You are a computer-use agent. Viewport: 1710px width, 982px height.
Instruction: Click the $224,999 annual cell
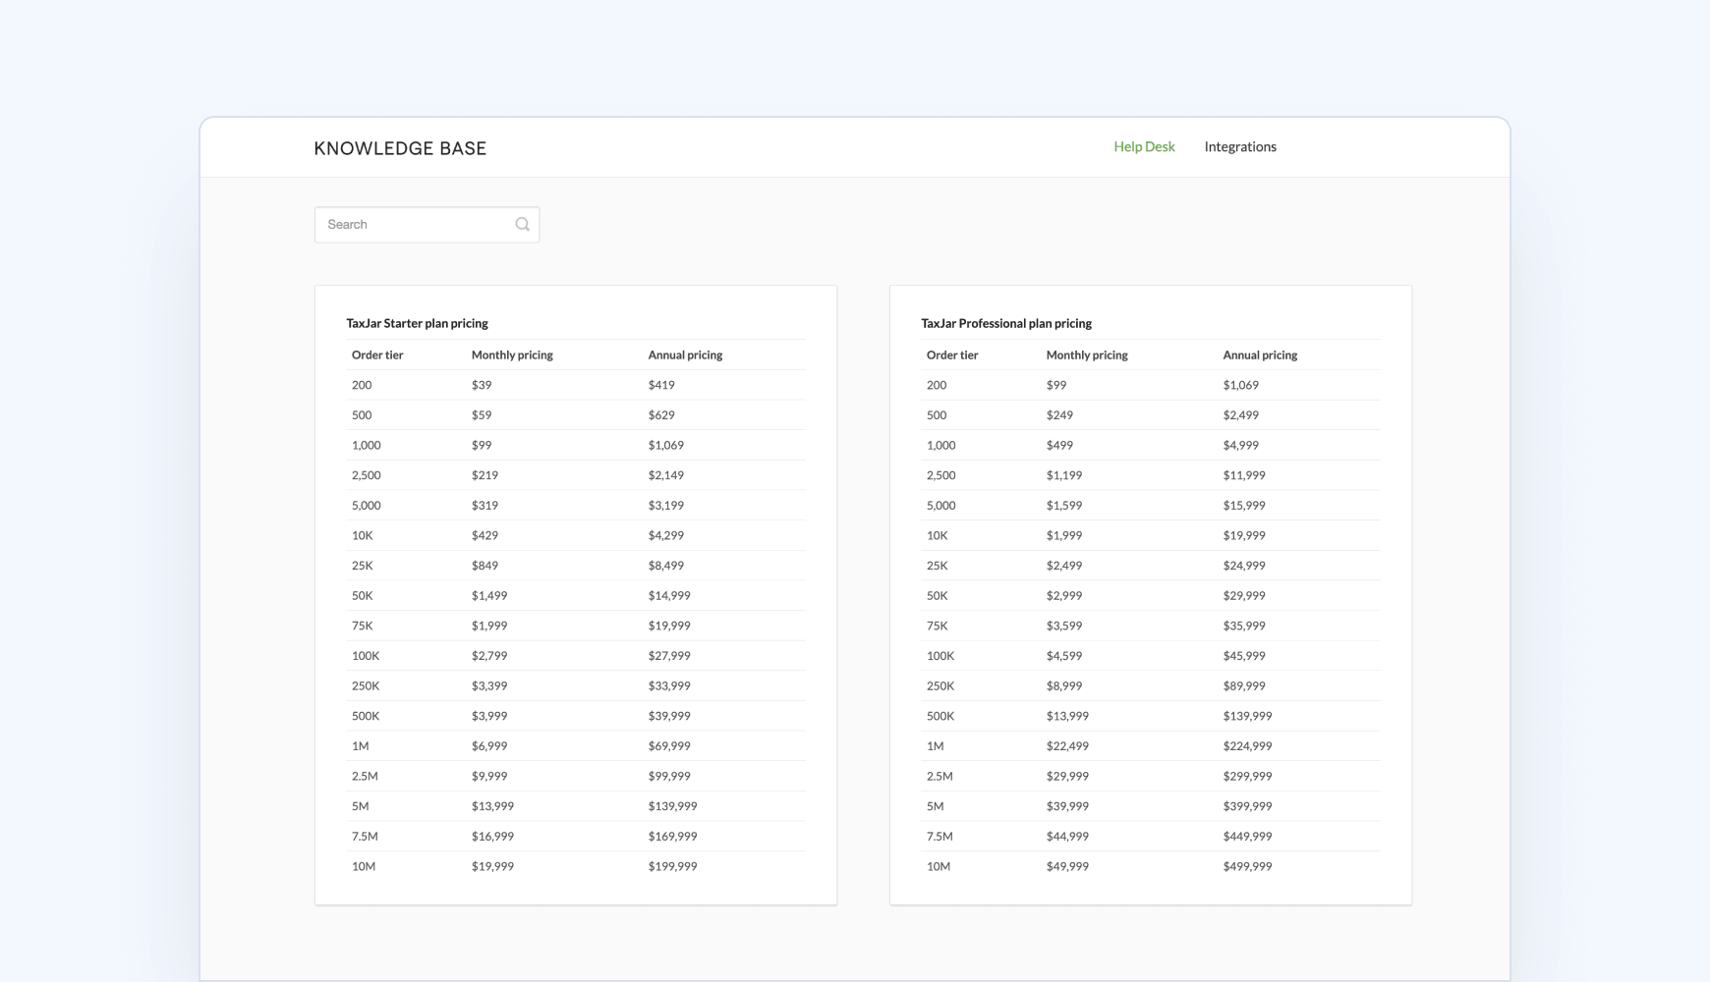(1247, 746)
